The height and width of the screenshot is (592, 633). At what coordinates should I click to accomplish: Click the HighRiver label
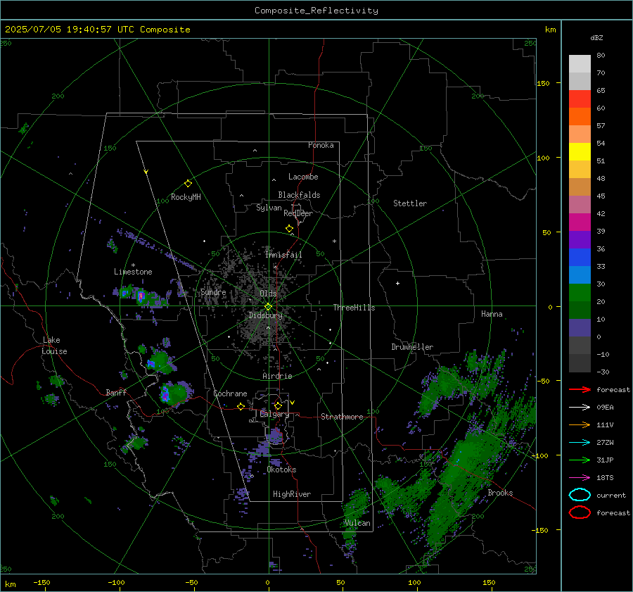[x=292, y=494]
